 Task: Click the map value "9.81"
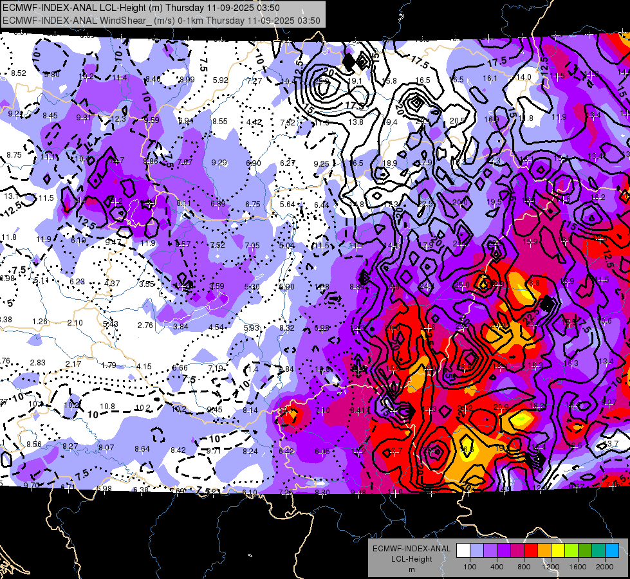(84, 117)
